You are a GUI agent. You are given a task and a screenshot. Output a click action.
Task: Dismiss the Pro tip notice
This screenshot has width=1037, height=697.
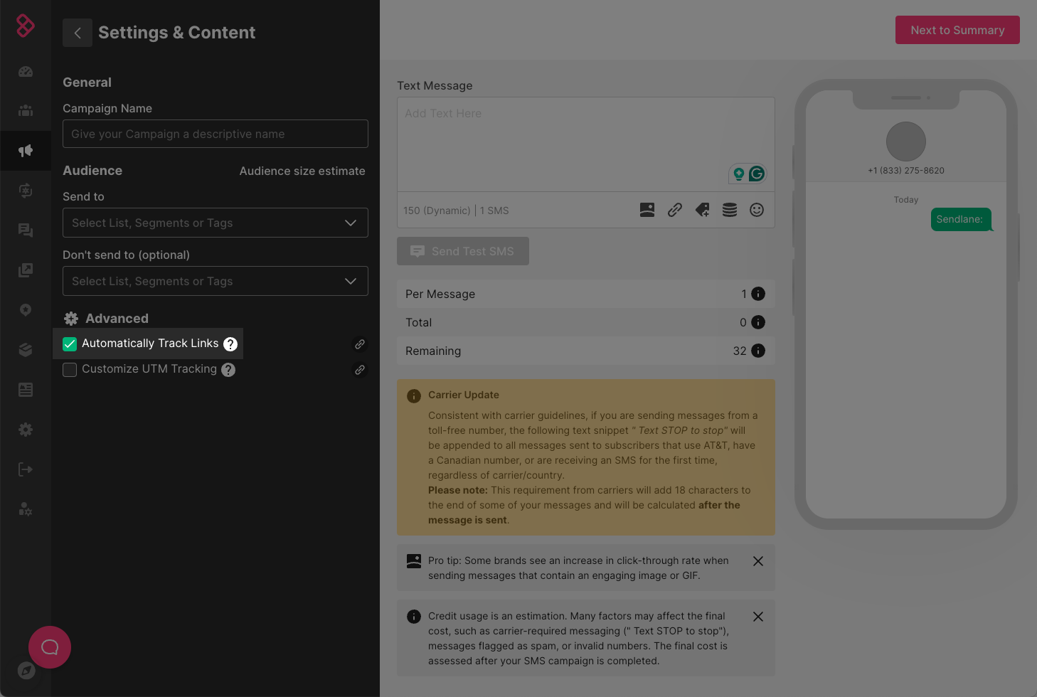click(758, 561)
